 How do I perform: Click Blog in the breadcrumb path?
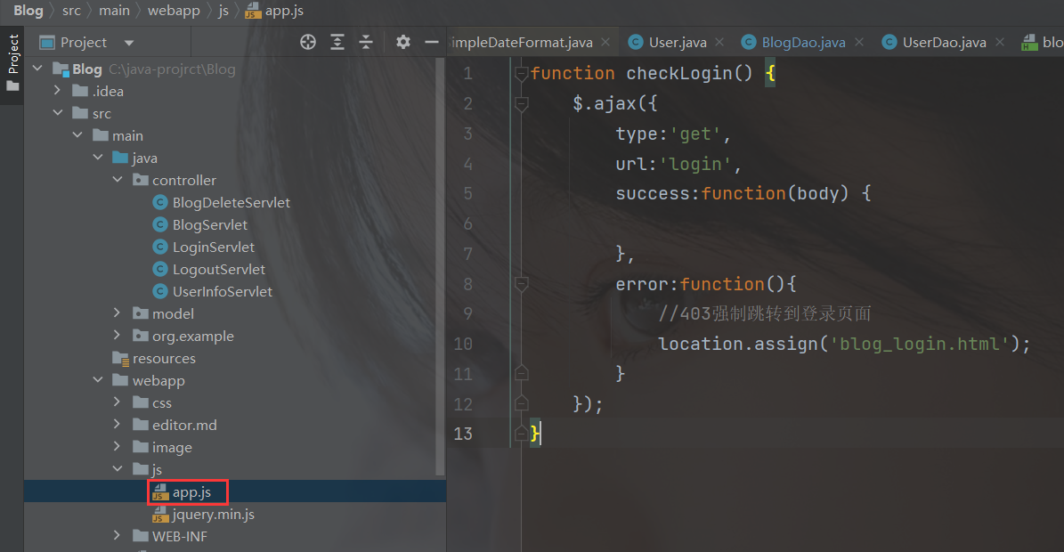click(28, 10)
